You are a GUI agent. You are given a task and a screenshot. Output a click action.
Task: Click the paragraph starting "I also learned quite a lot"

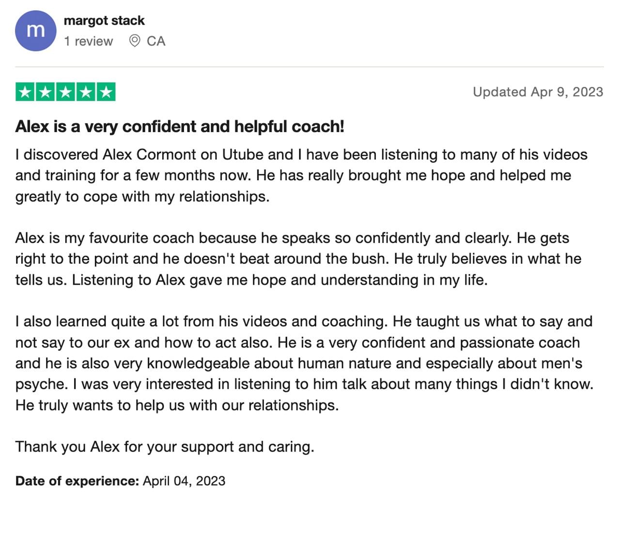coord(304,363)
